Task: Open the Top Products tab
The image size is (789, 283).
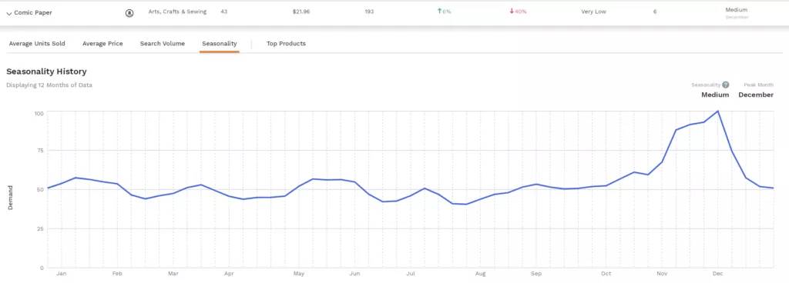Action: coord(286,44)
